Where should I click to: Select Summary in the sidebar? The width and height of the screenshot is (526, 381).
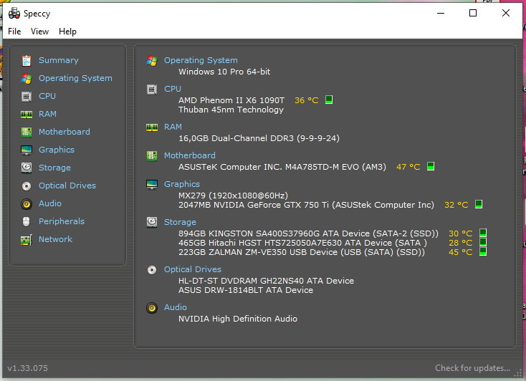[x=58, y=60]
